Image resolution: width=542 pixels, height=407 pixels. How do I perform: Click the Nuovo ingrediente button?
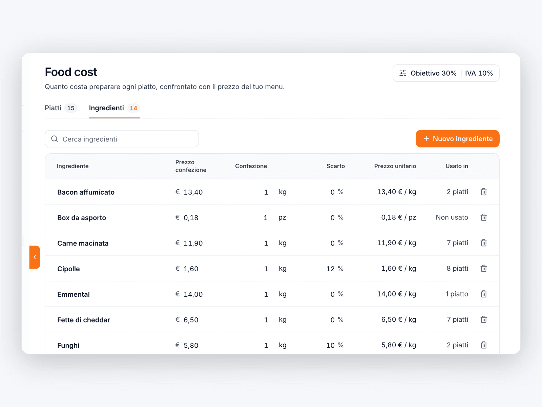458,139
